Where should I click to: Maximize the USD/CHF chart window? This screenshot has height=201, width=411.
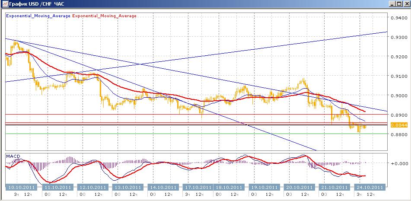point(398,4)
